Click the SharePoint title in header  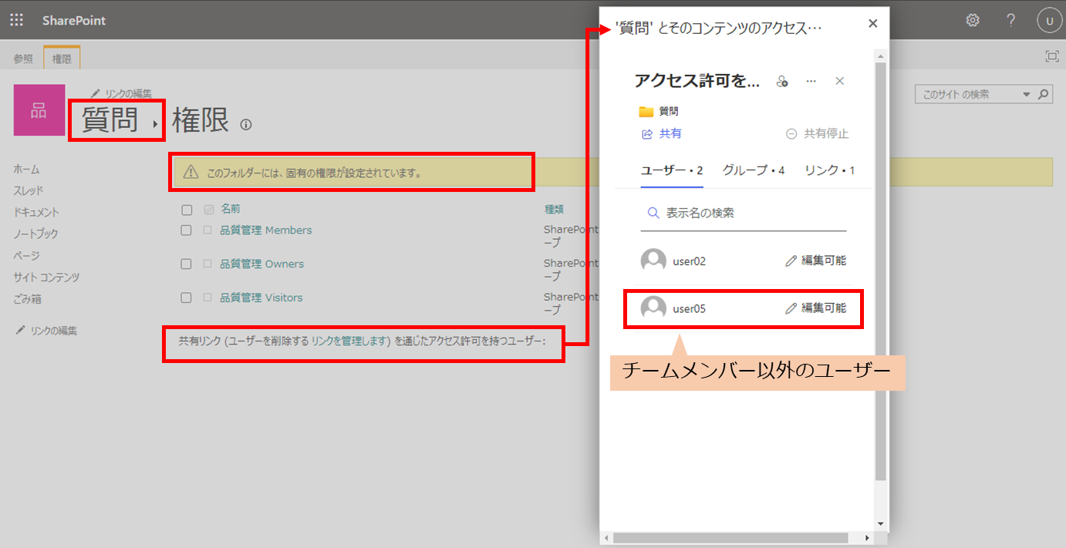(74, 21)
